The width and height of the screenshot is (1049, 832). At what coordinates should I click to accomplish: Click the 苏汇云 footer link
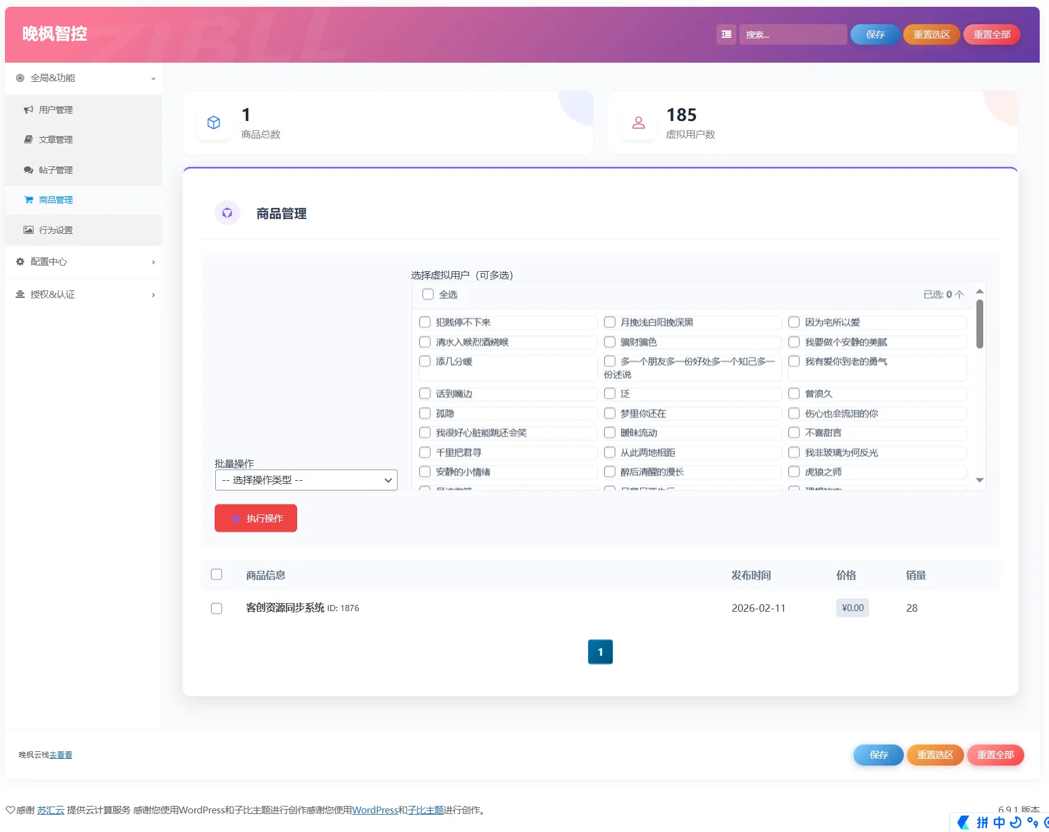click(50, 810)
